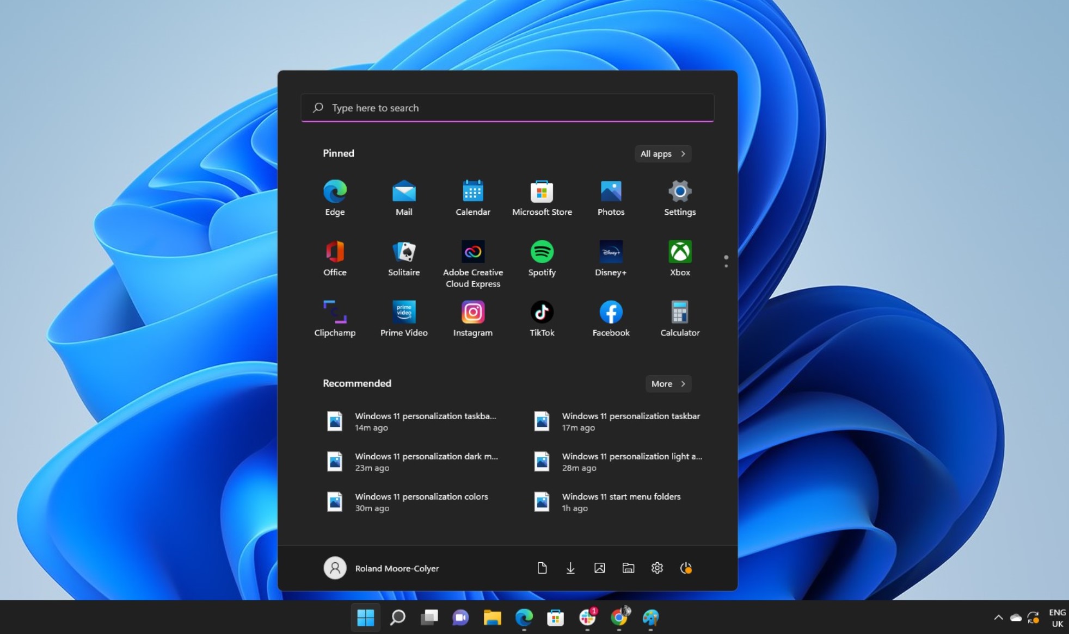Click the power button in the Start menu
Screen dimensions: 1069x634
[x=686, y=568]
